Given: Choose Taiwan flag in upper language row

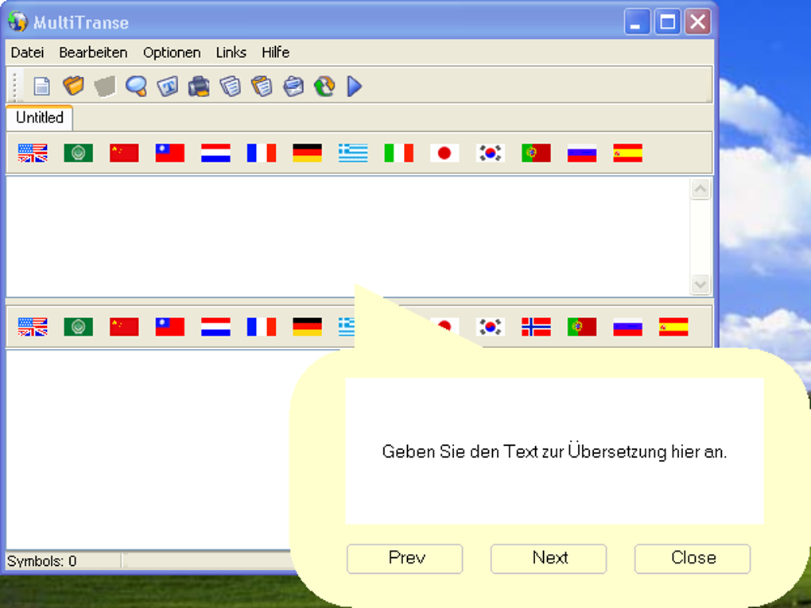Looking at the screenshot, I should click(170, 153).
